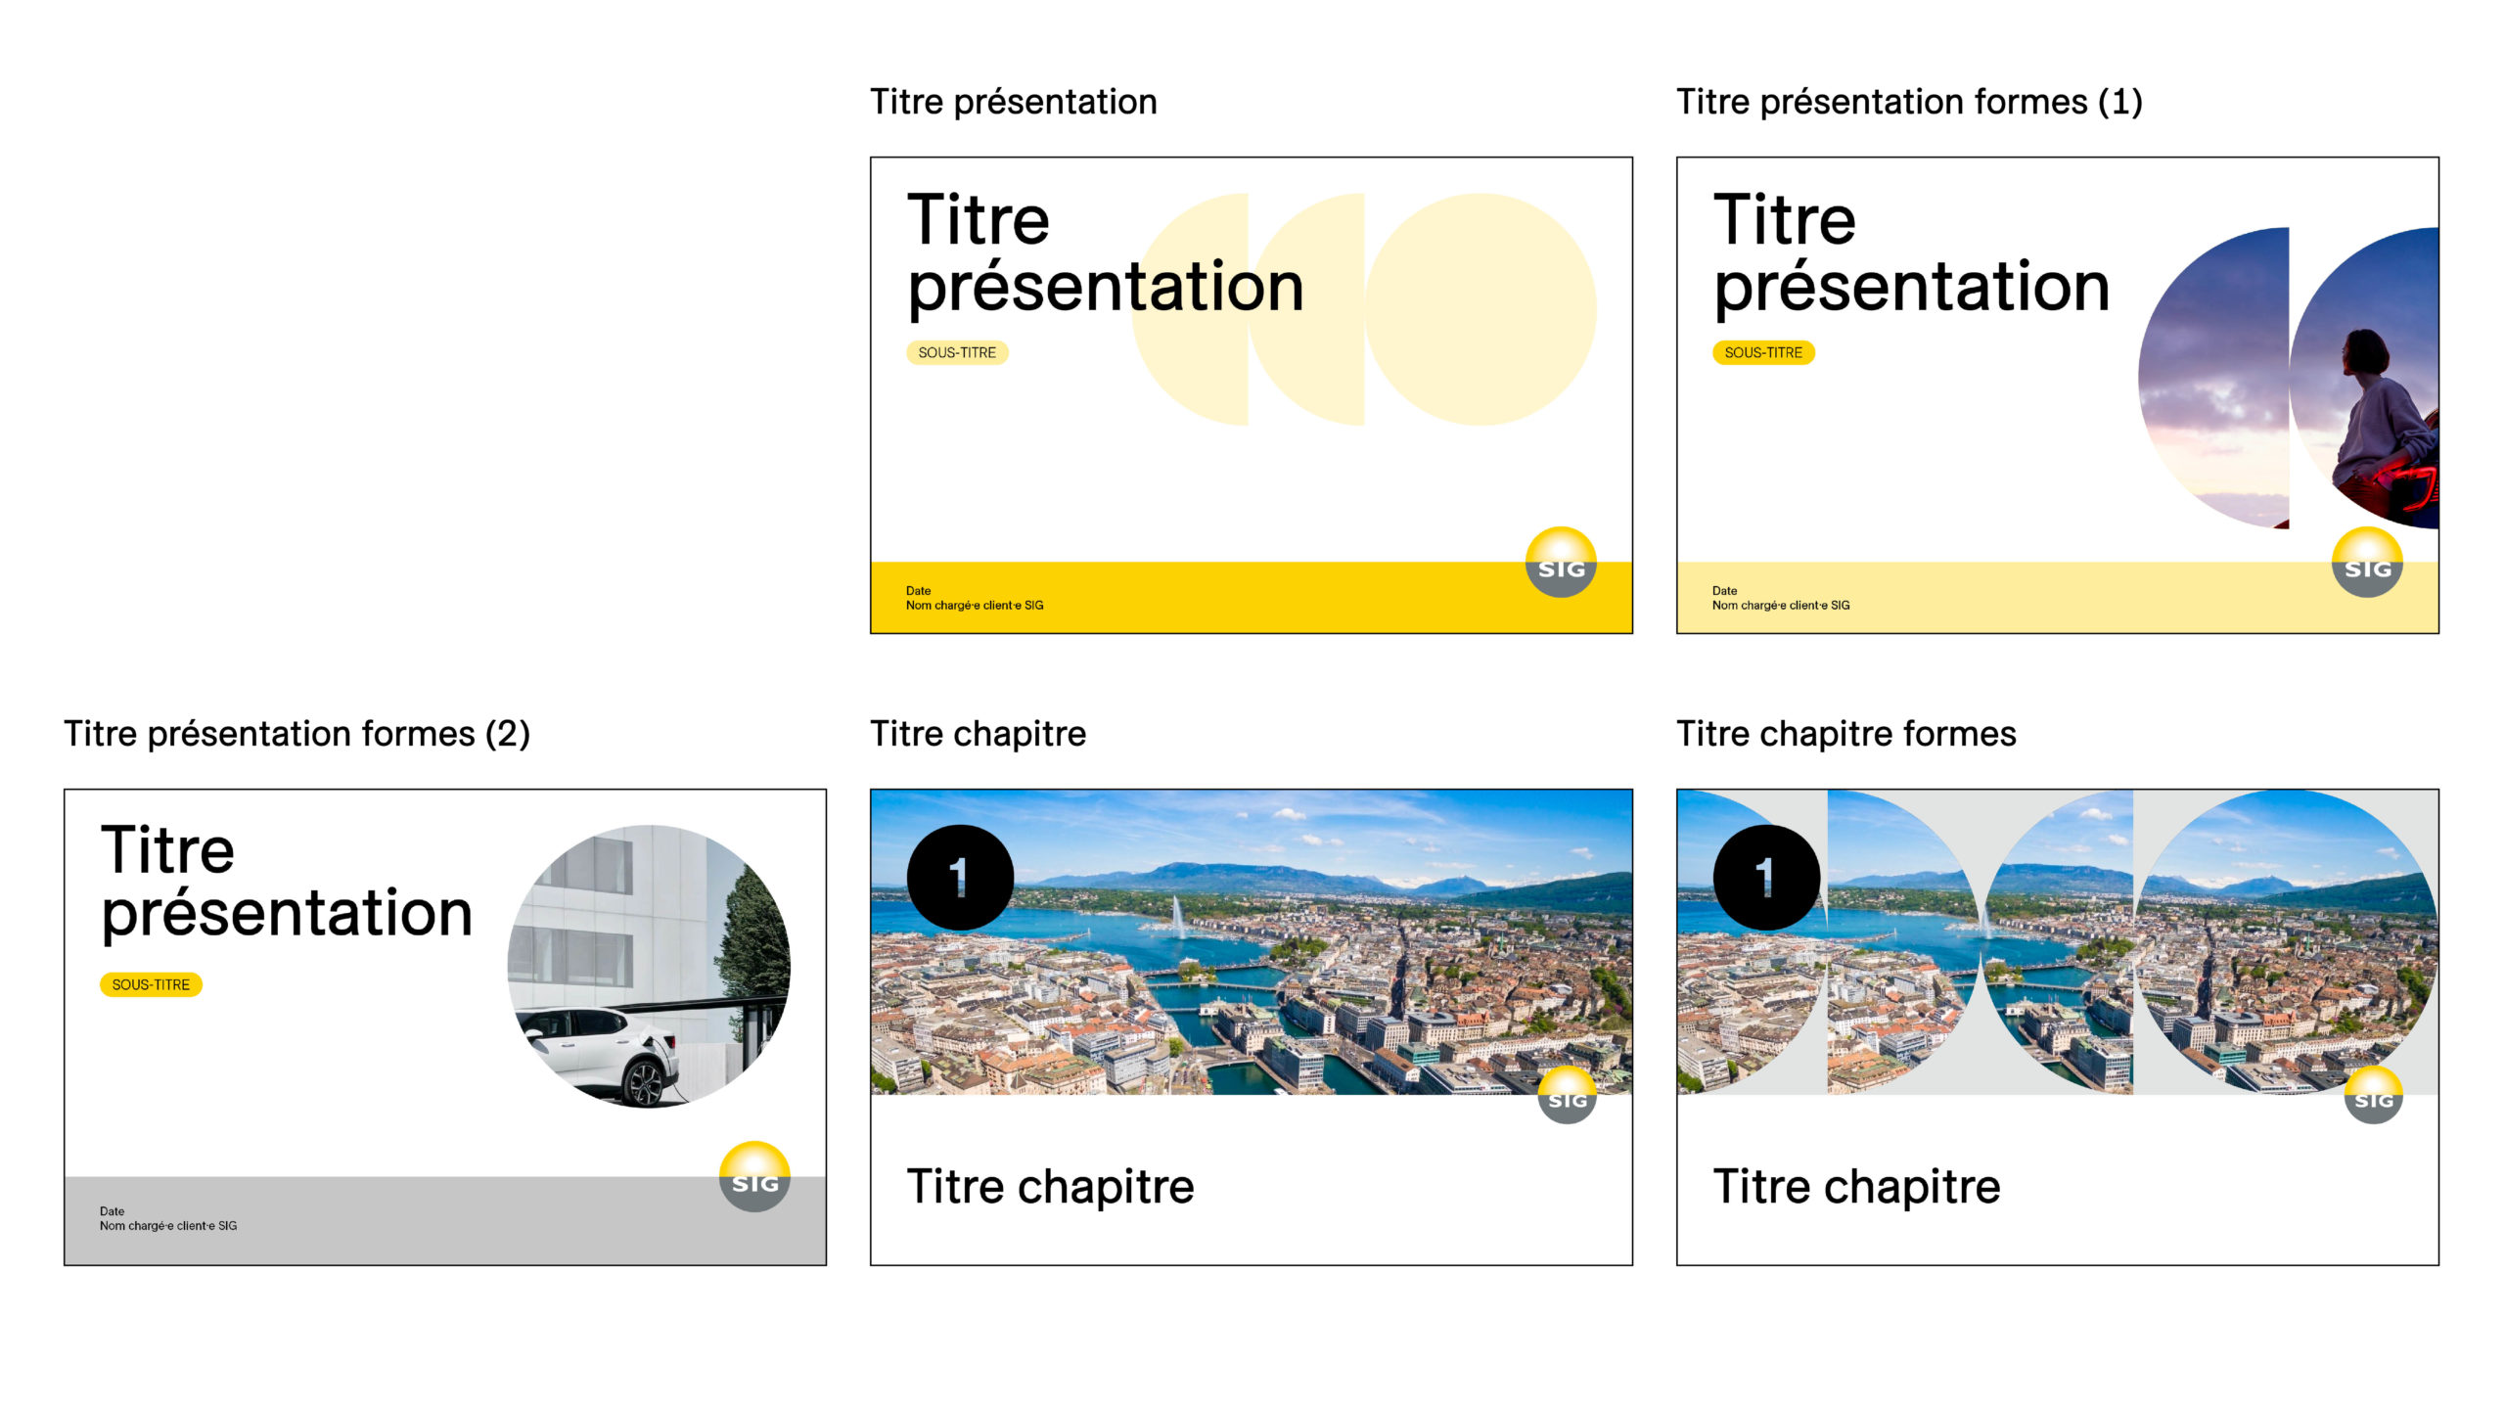
Task: Click the "Titre chapitre" heading under the full-width Geneva photo
Action: [1050, 1187]
